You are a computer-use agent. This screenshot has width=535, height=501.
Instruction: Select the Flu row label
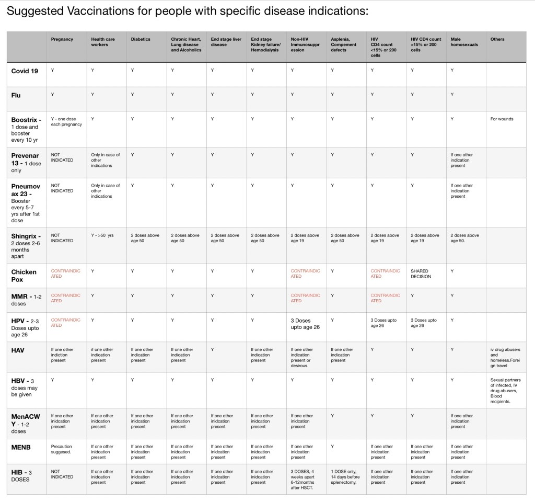[x=16, y=96]
